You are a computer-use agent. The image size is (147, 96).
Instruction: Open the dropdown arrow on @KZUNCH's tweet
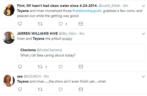point(143,76)
